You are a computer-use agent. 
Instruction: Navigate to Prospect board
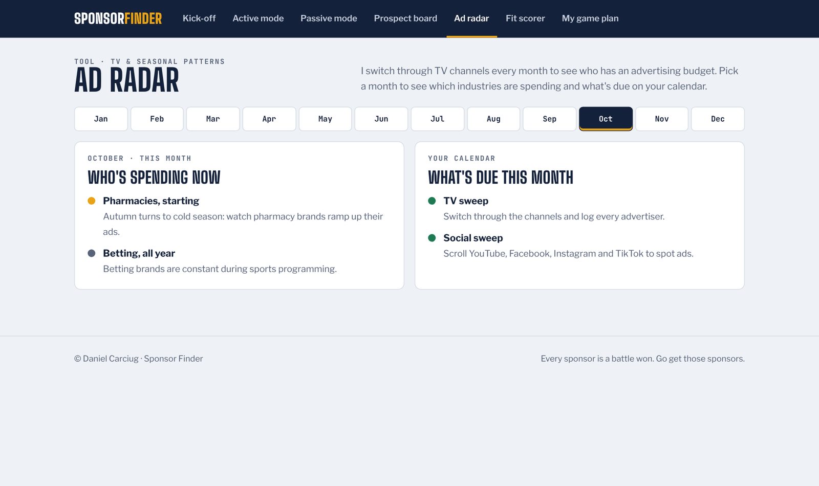(405, 18)
